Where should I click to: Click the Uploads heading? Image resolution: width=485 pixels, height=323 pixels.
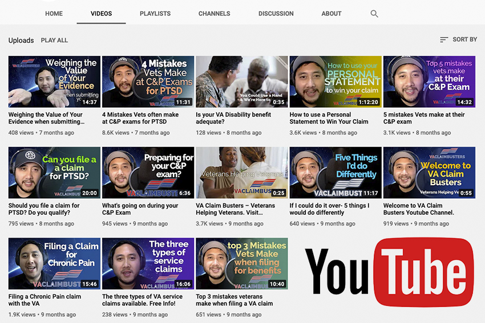point(21,40)
